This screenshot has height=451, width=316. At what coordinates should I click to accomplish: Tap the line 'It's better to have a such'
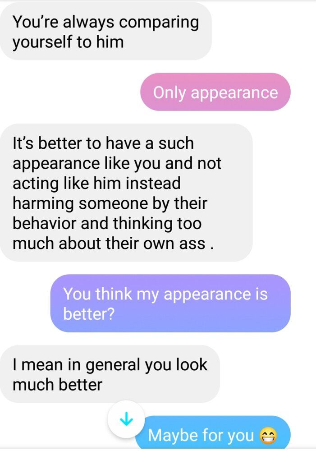(x=103, y=143)
